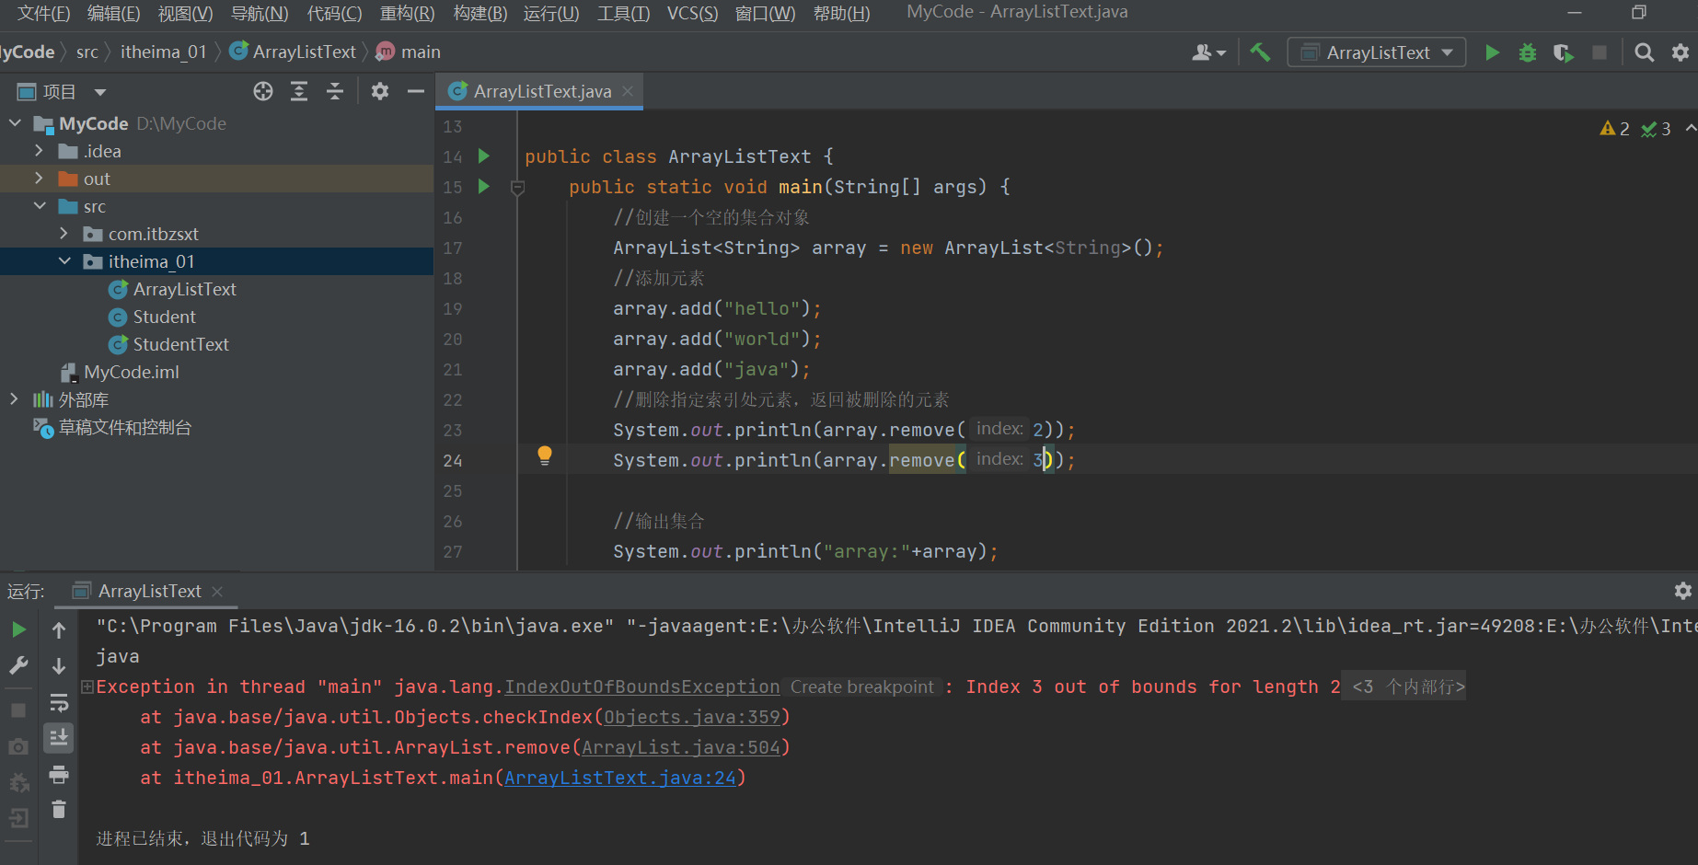This screenshot has width=1698, height=865.
Task: Click itheima_01 breadcrumb in navigation bar
Action: click(x=164, y=52)
